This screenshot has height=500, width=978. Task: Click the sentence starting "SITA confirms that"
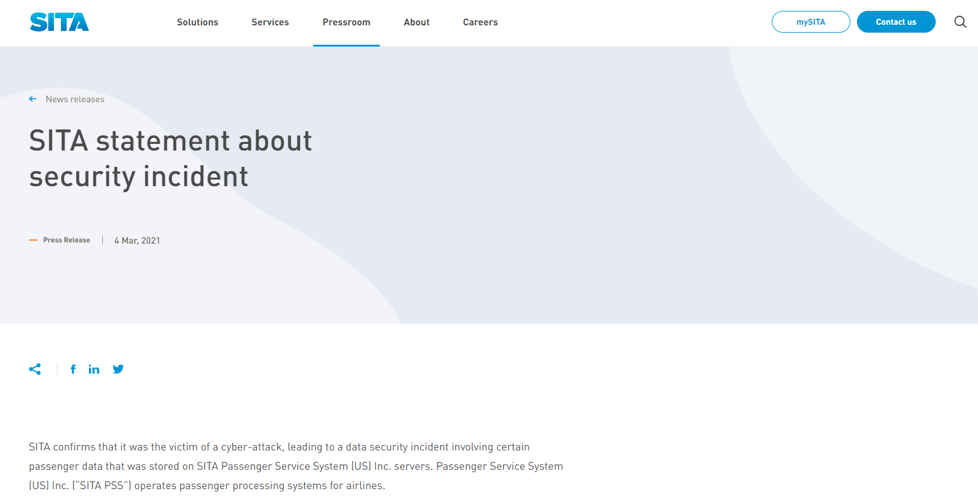(x=279, y=447)
